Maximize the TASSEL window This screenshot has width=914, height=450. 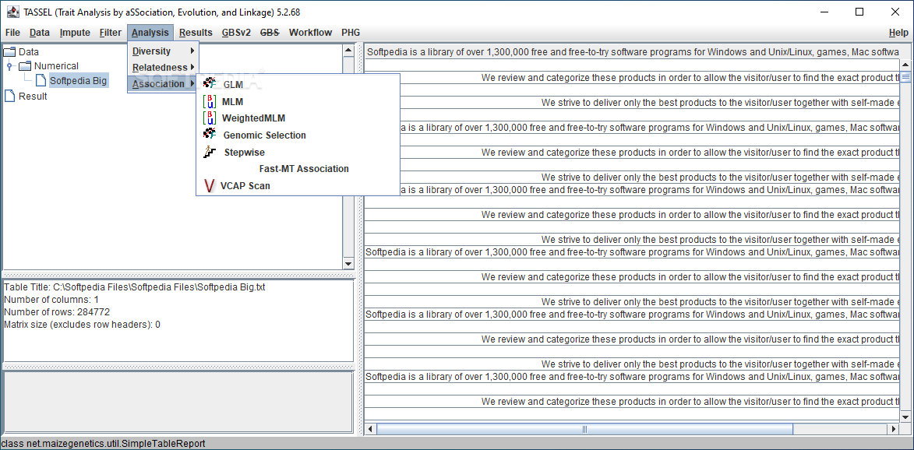coord(859,12)
